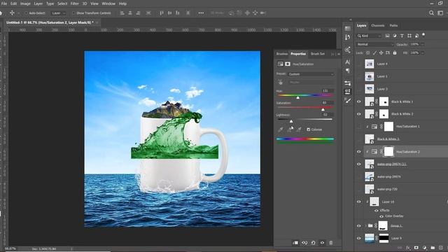This screenshot has width=448, height=252.
Task: Click the Hue slider handle
Action: (297, 97)
